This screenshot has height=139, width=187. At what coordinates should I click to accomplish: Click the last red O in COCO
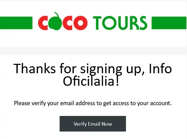pyautogui.click(x=80, y=23)
